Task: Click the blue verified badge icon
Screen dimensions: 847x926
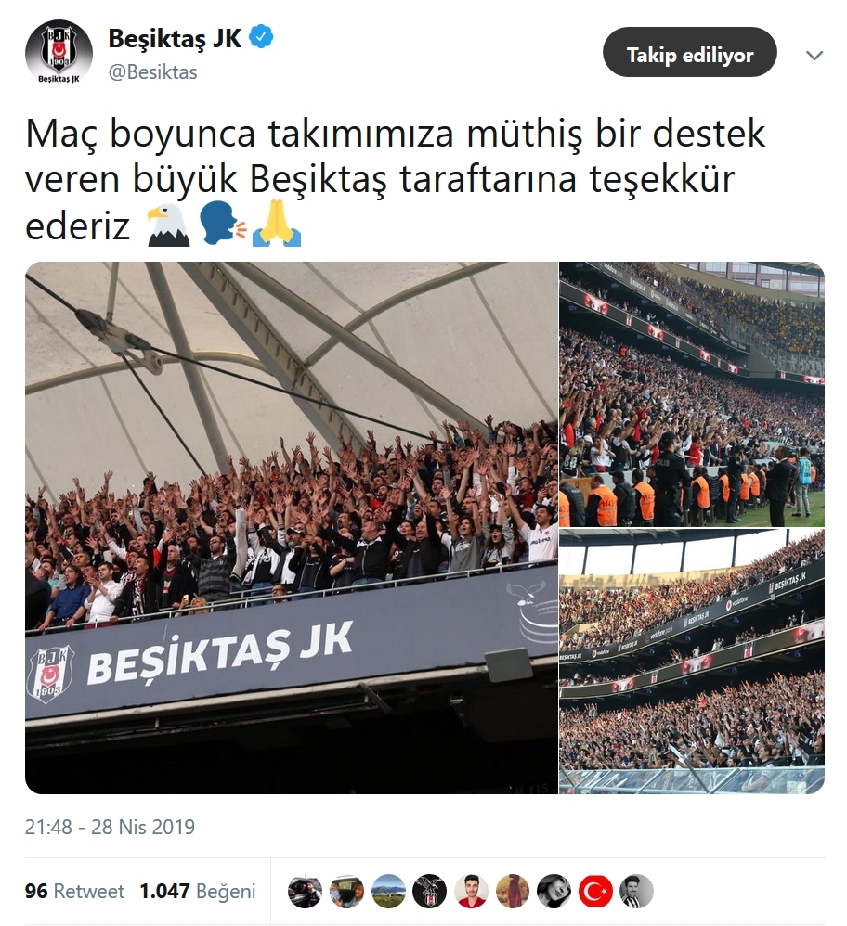Action: (x=261, y=37)
